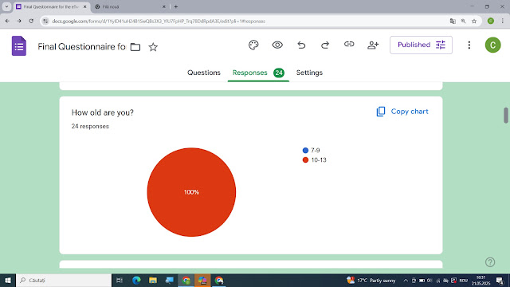The height and width of the screenshot is (287, 510).
Task: Move form to folder icon
Action: click(135, 47)
